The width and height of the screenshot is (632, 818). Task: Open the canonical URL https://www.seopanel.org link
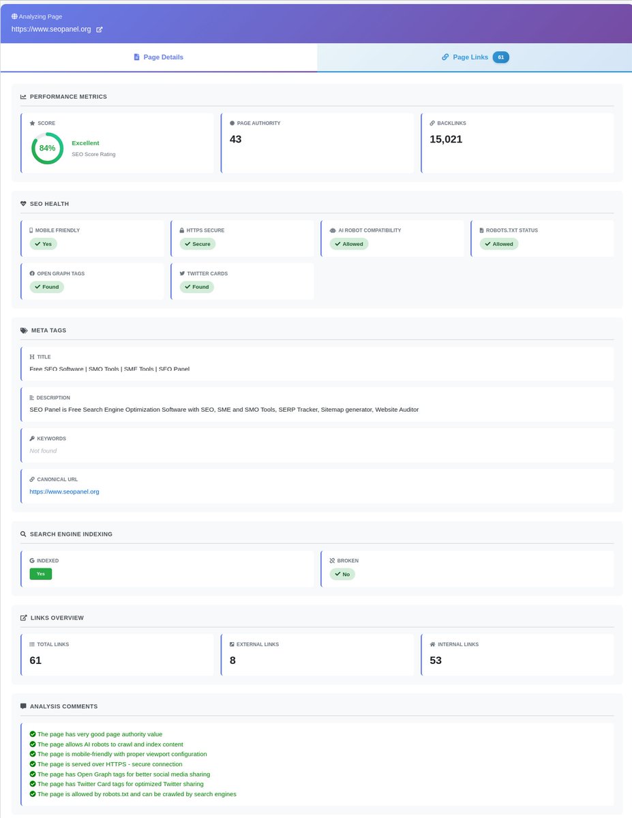click(64, 491)
